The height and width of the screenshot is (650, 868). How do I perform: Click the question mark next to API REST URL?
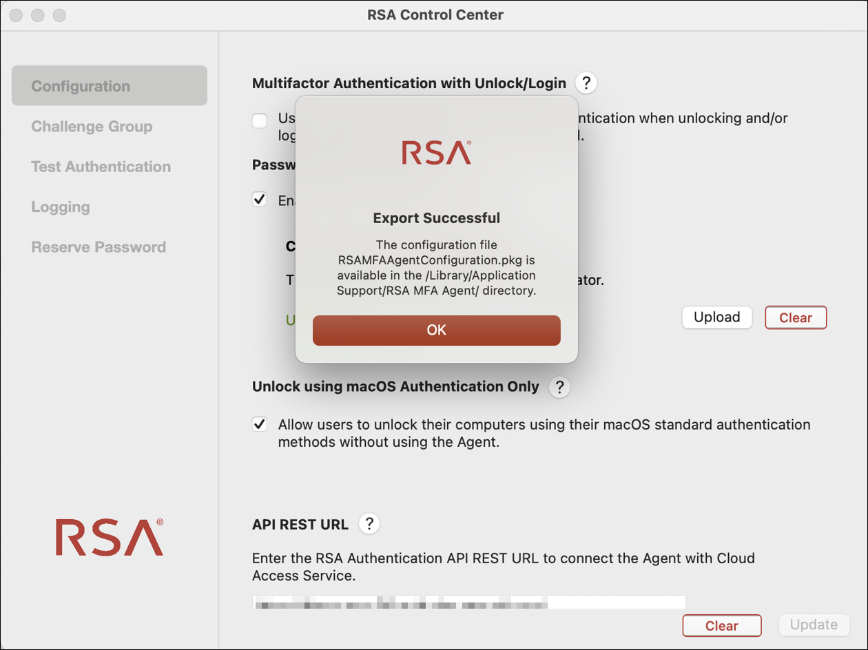click(369, 524)
